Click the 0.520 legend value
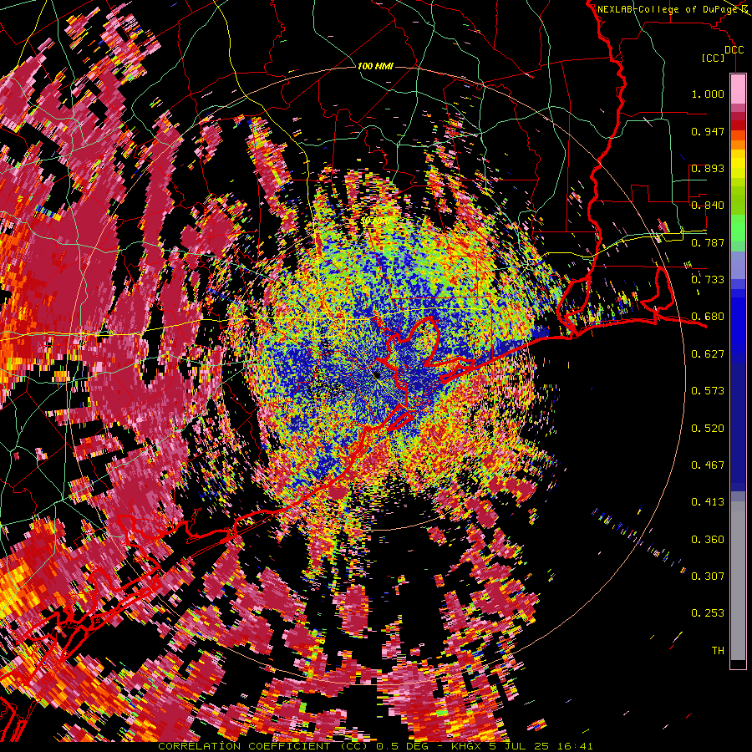This screenshot has height=752, width=752. tap(708, 429)
